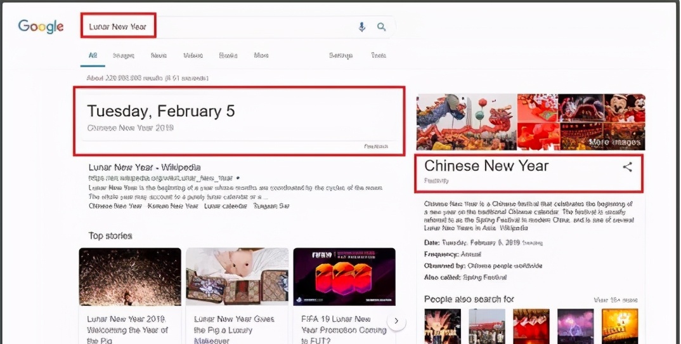Switch to the Images tab
The width and height of the screenshot is (681, 344).
point(123,56)
